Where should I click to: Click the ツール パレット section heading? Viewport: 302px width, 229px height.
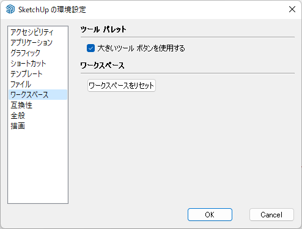(x=103, y=29)
